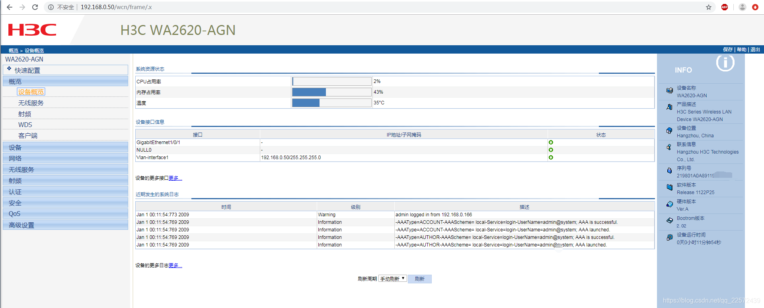Expand the 设备 menu section

[65, 147]
